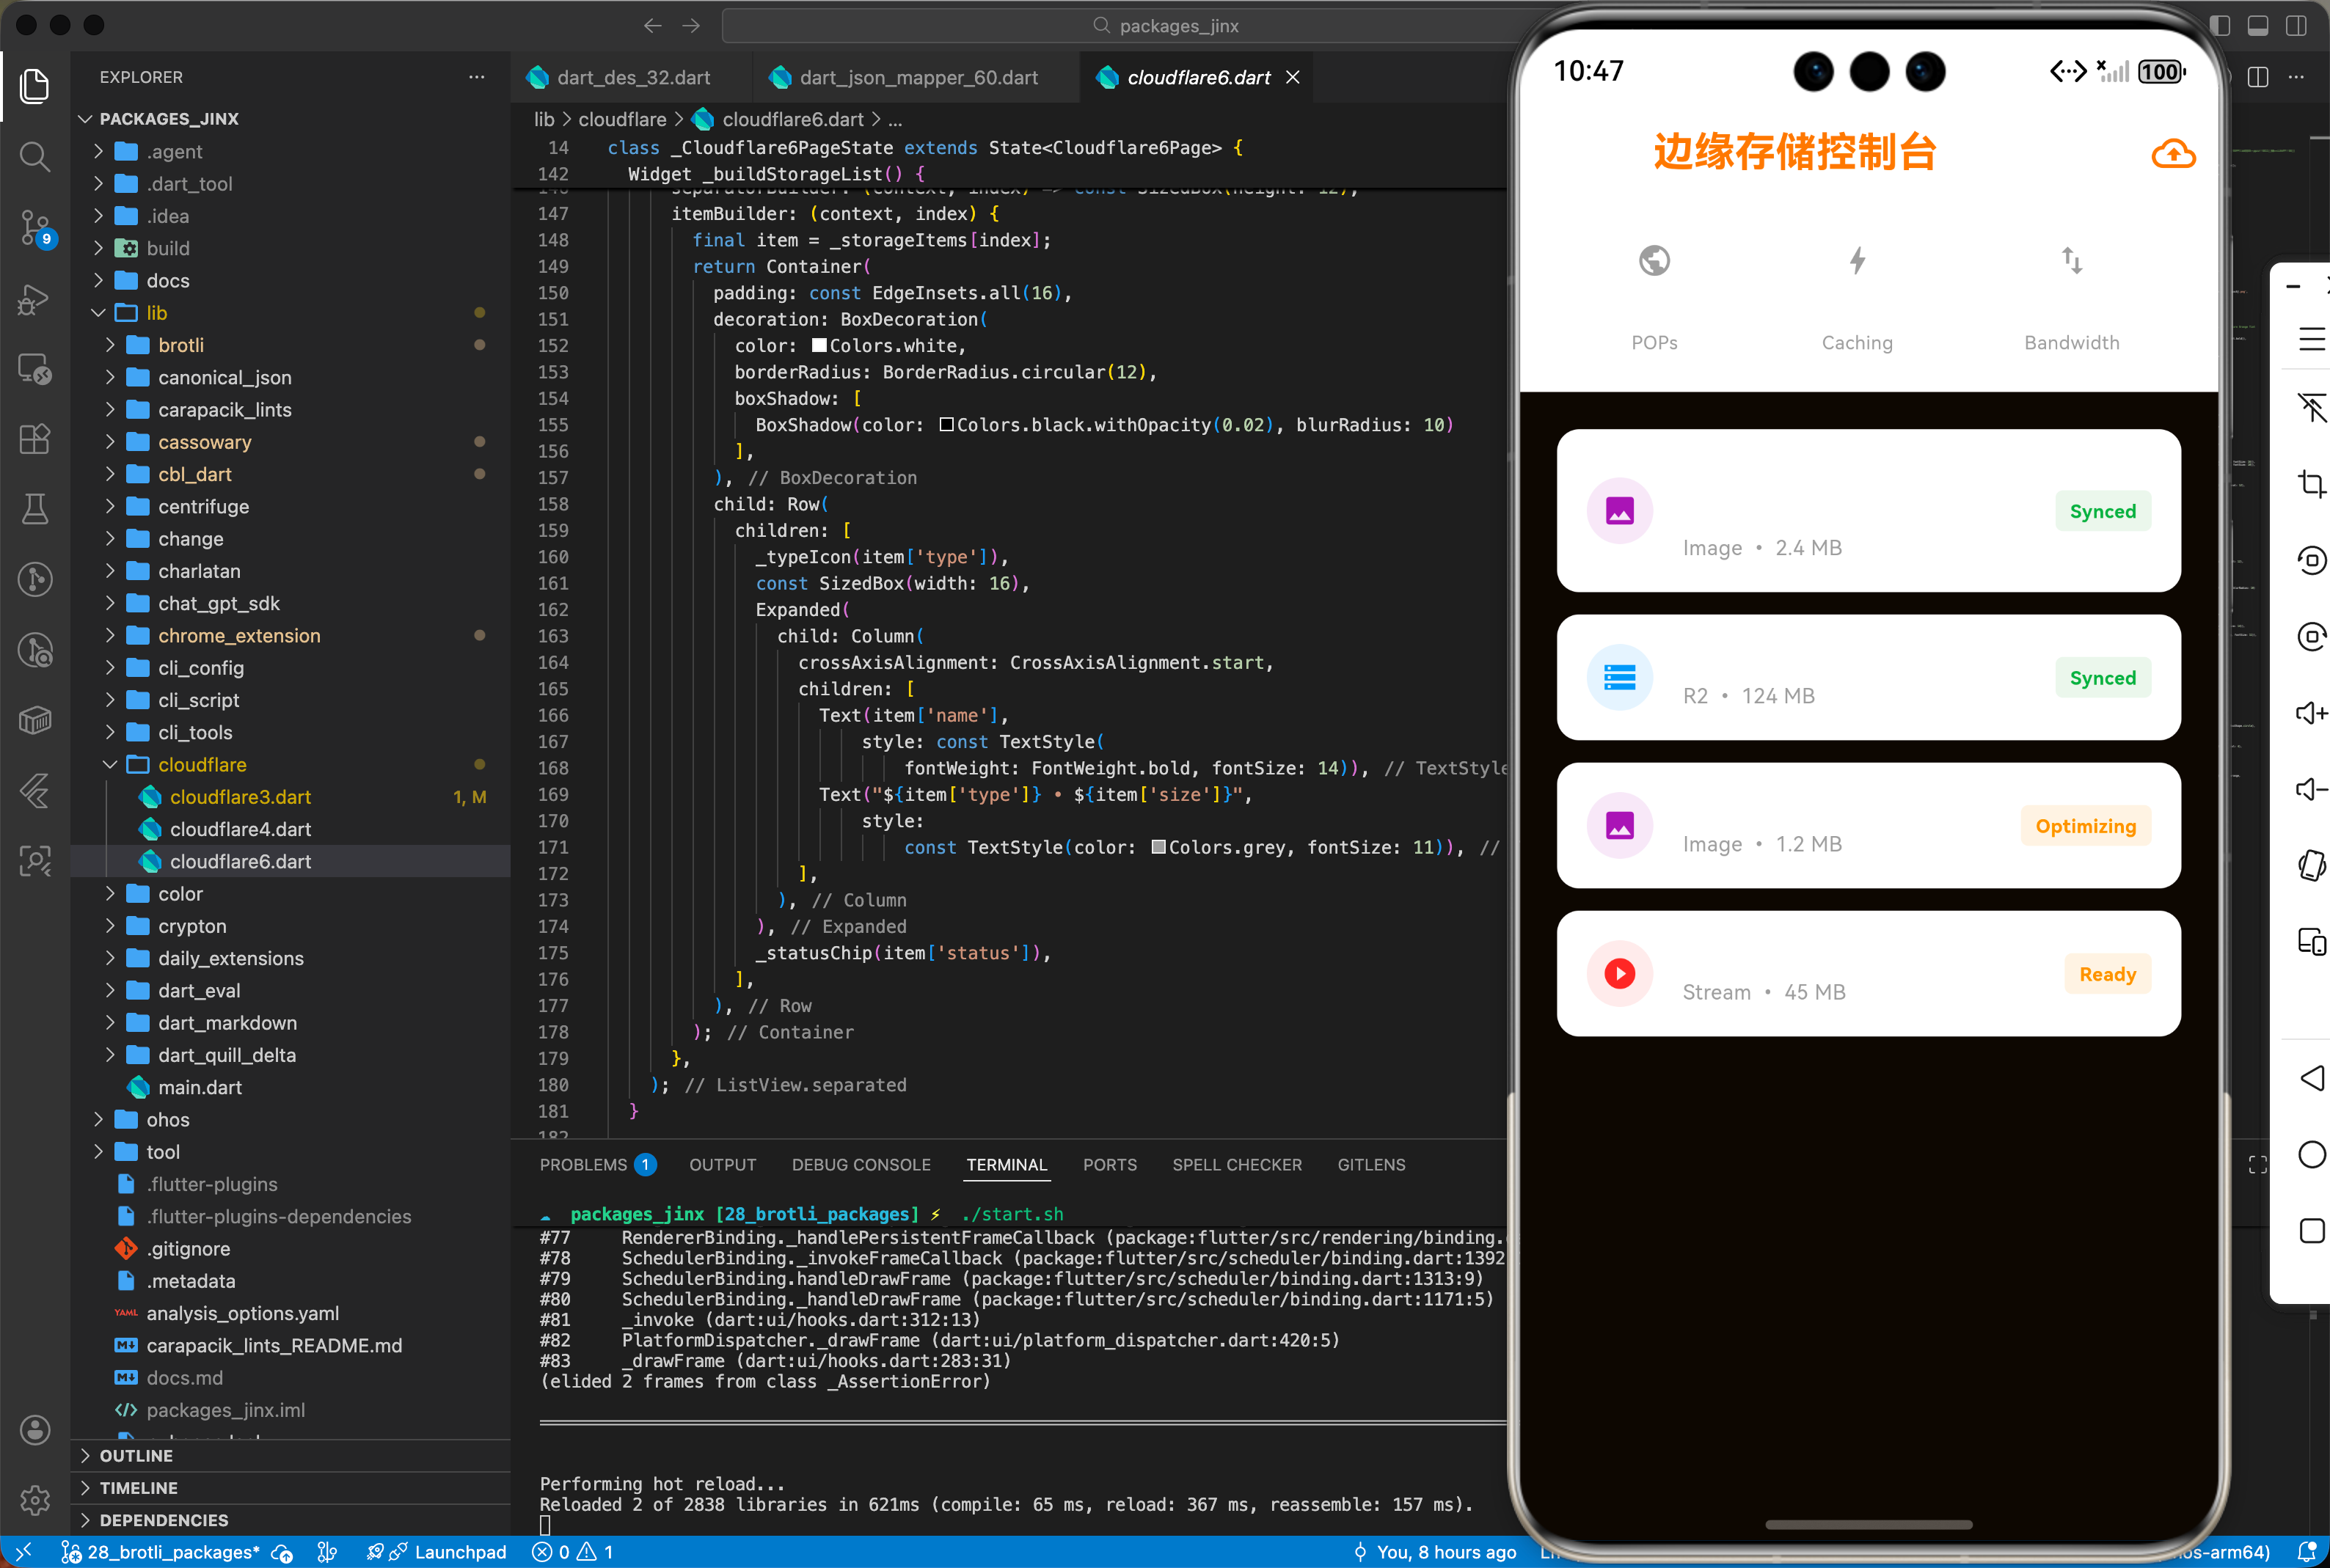Switch to the dart_json_mapper_60.dart tab
The image size is (2330, 1568).
click(917, 78)
